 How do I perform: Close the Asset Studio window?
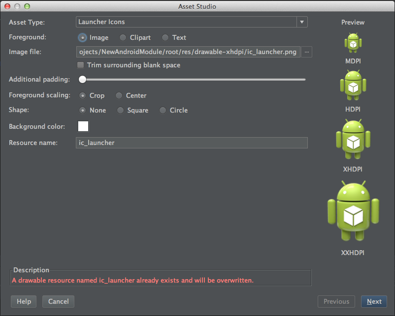point(7,6)
